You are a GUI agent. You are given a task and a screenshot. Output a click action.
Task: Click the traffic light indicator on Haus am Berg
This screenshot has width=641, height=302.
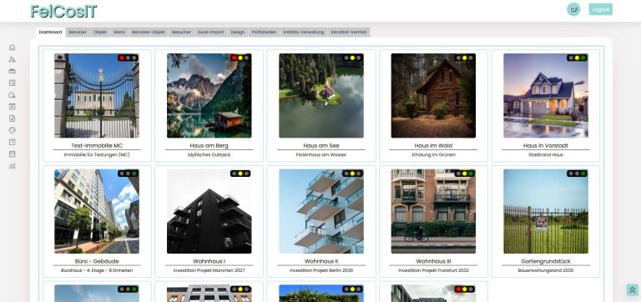pyautogui.click(x=240, y=58)
